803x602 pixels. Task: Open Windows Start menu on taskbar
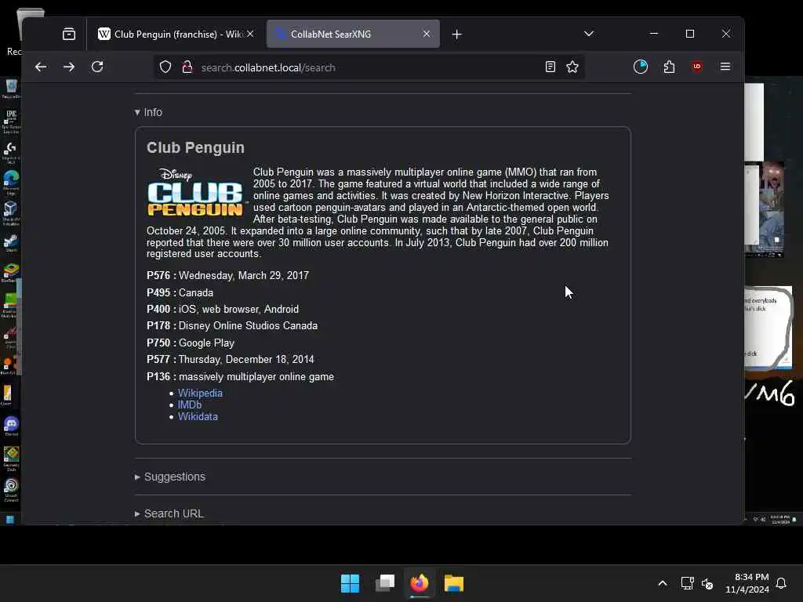(351, 583)
